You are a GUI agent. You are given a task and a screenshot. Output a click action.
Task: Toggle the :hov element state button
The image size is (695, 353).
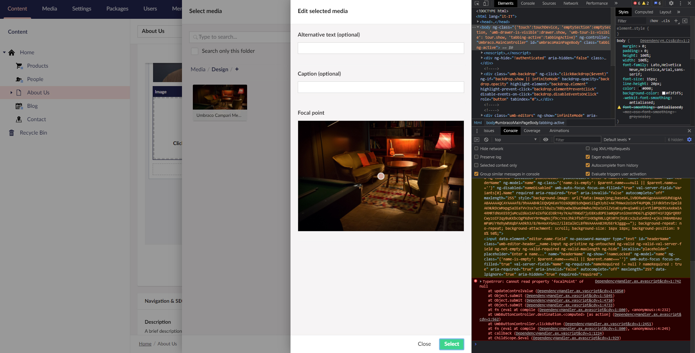tap(654, 21)
